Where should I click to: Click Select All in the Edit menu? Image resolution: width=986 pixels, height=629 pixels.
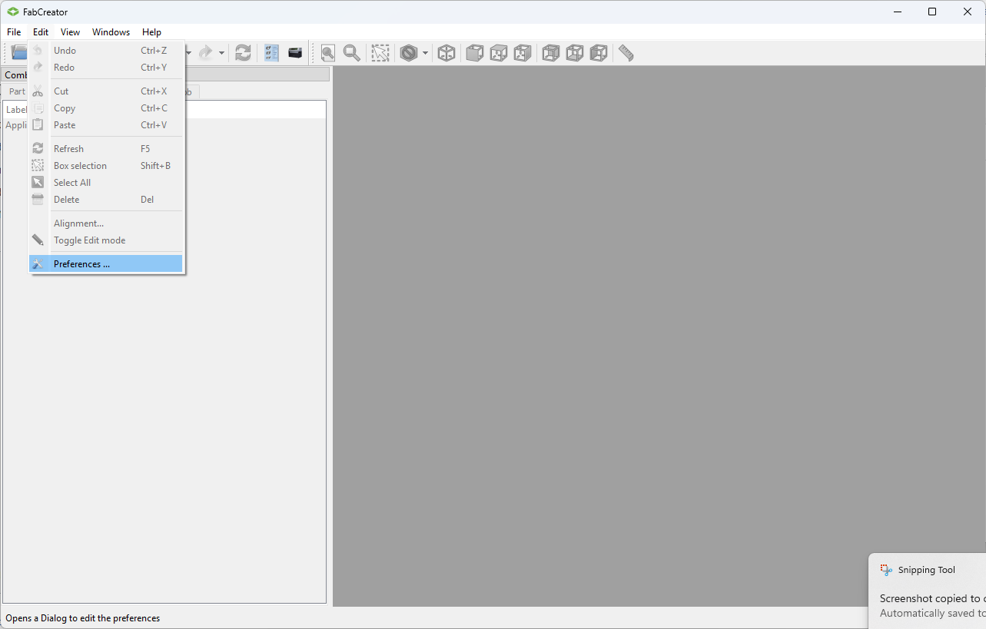click(72, 183)
